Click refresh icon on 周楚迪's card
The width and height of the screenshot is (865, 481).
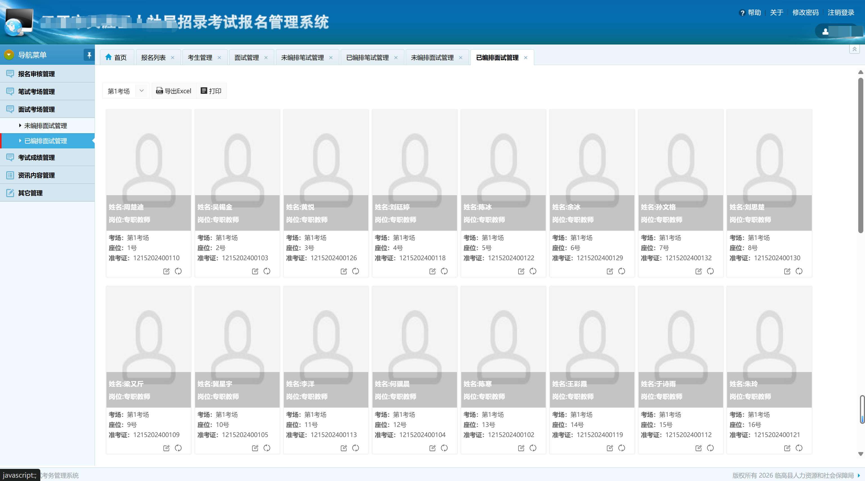tap(178, 271)
